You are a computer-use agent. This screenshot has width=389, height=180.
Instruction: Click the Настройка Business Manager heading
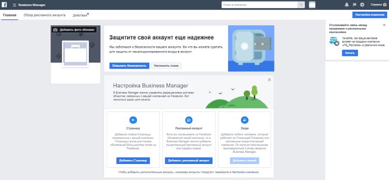[x=151, y=86]
